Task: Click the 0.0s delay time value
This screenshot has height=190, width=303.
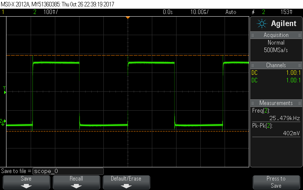Action: pos(167,12)
